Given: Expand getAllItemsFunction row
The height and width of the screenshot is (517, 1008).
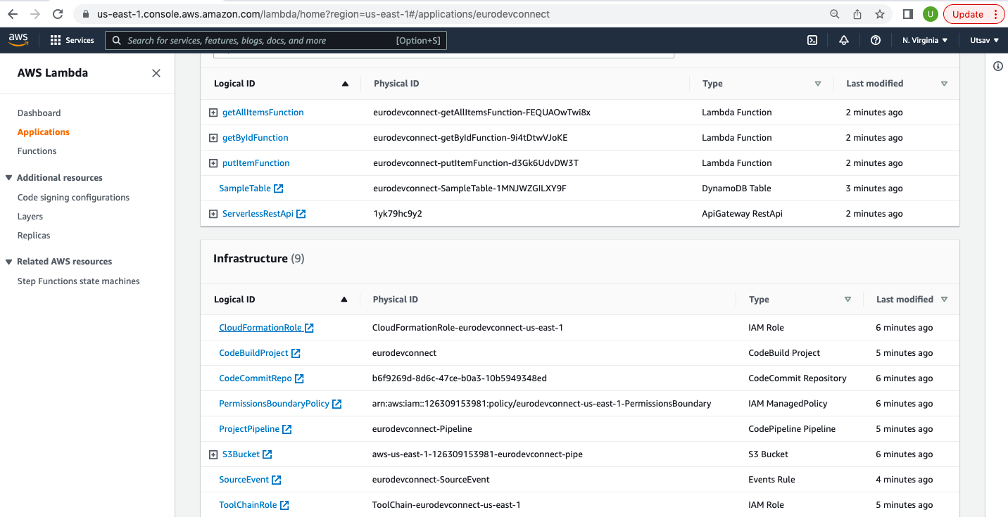Looking at the screenshot, I should point(213,113).
